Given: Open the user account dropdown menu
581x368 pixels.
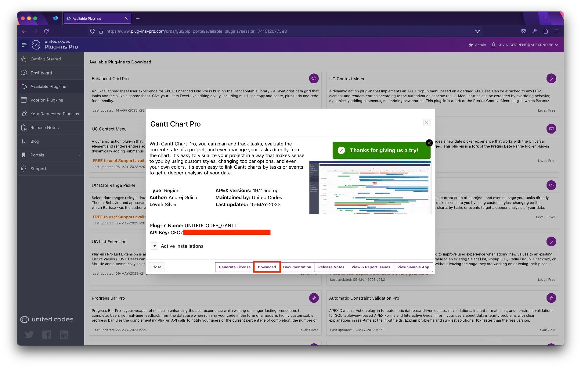Looking at the screenshot, I should click(525, 45).
